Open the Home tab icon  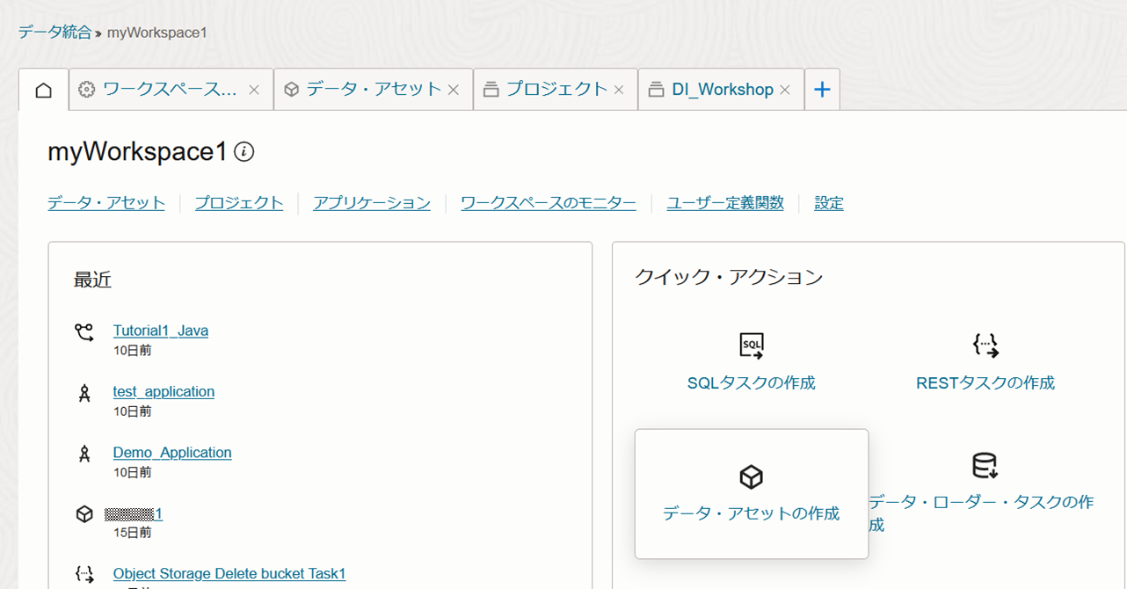(x=43, y=90)
